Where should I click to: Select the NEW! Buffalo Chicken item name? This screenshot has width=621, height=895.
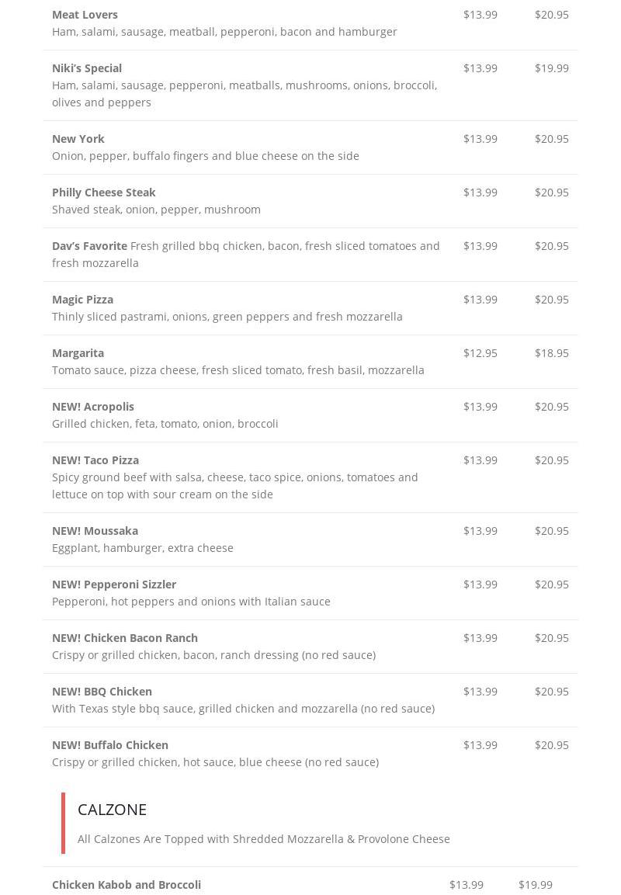(x=110, y=745)
